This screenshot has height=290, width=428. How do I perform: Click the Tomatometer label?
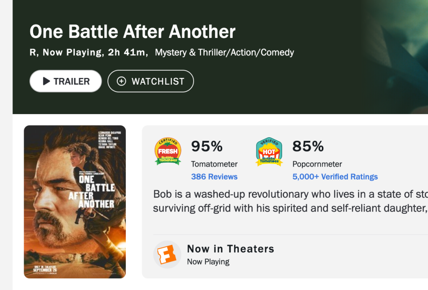point(214,164)
